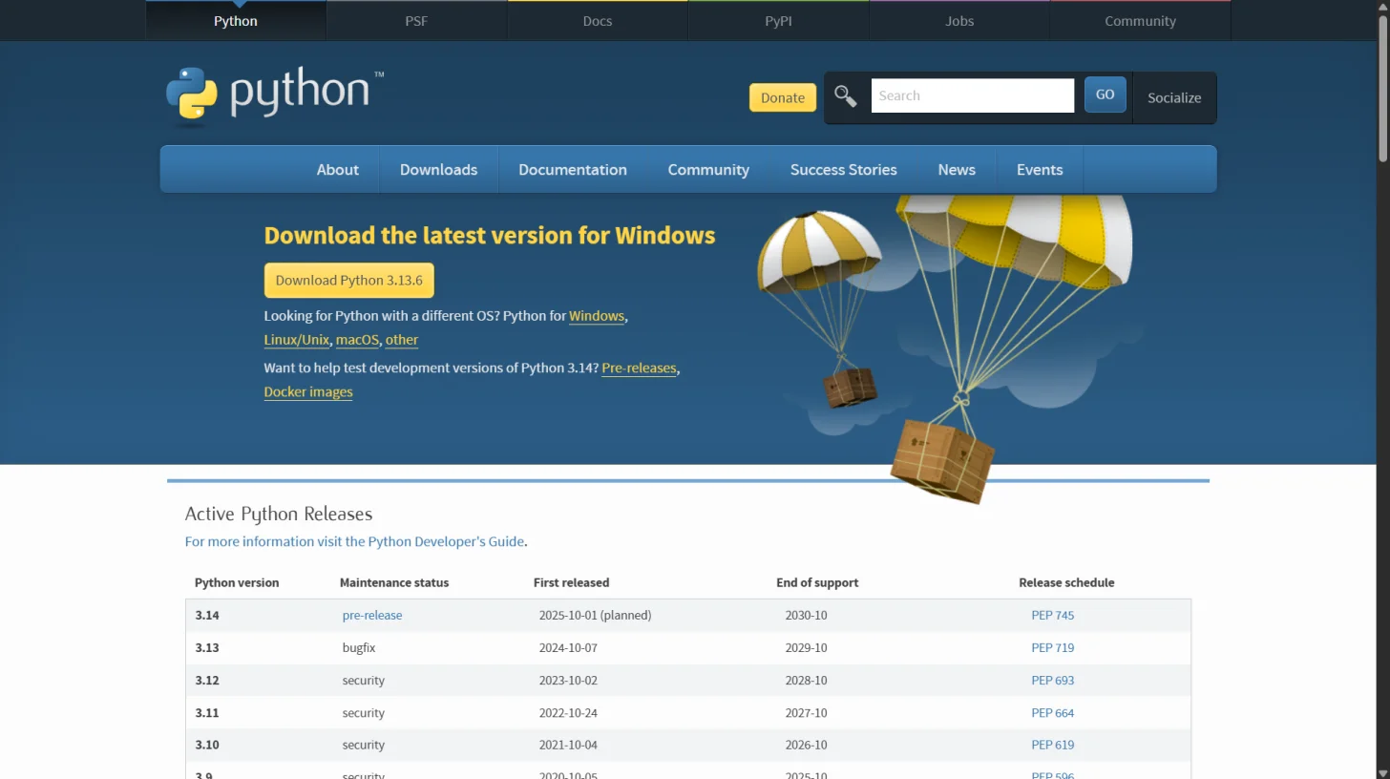The image size is (1390, 779).
Task: Open PEP 745 release schedule
Action: coord(1053,615)
